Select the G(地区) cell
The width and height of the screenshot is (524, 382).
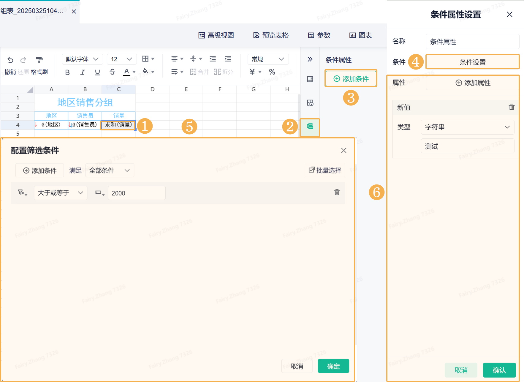tap(51, 125)
